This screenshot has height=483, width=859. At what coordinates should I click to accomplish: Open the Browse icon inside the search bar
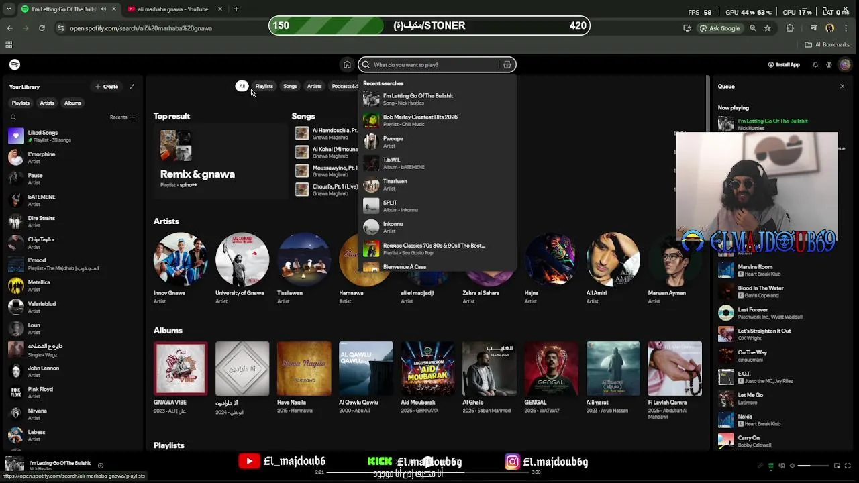(x=507, y=65)
